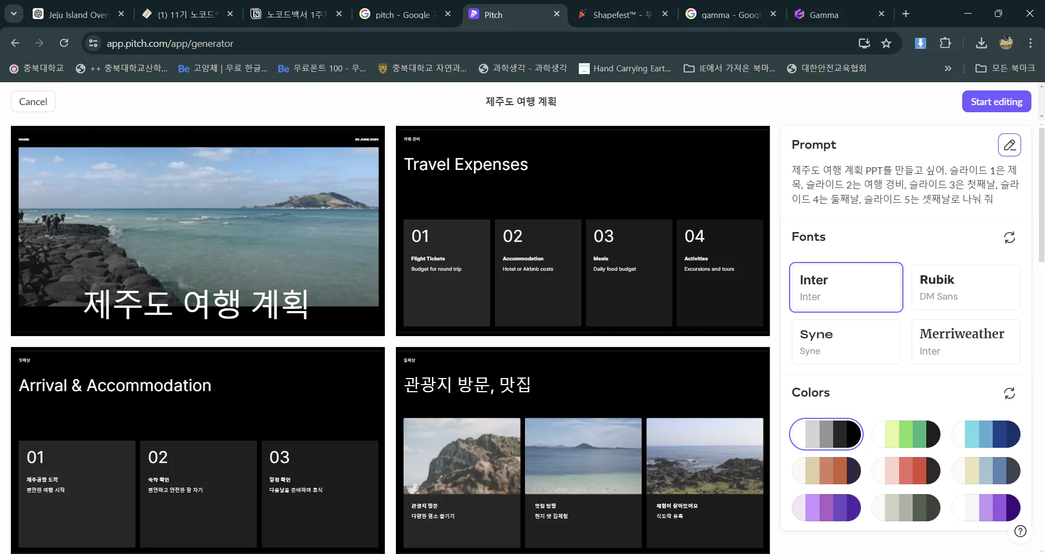Image resolution: width=1045 pixels, height=554 pixels.
Task: Open the Chrome three-dot menu
Action: coord(1030,44)
